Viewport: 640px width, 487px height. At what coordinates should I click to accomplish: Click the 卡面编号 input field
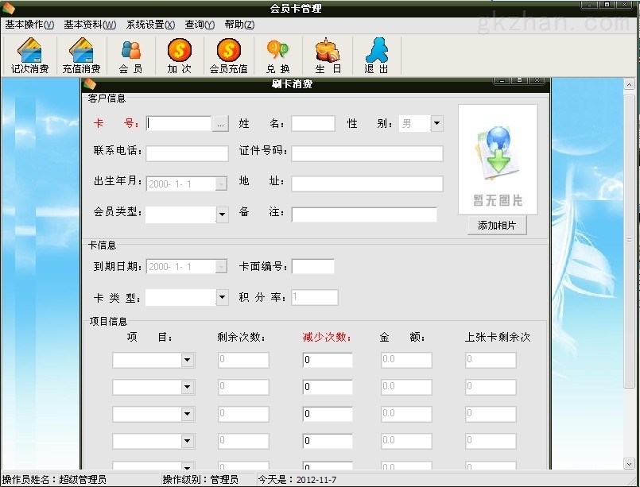(x=313, y=266)
